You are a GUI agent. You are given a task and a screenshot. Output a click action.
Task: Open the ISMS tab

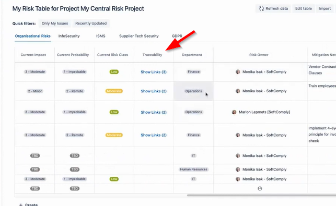tap(101, 36)
